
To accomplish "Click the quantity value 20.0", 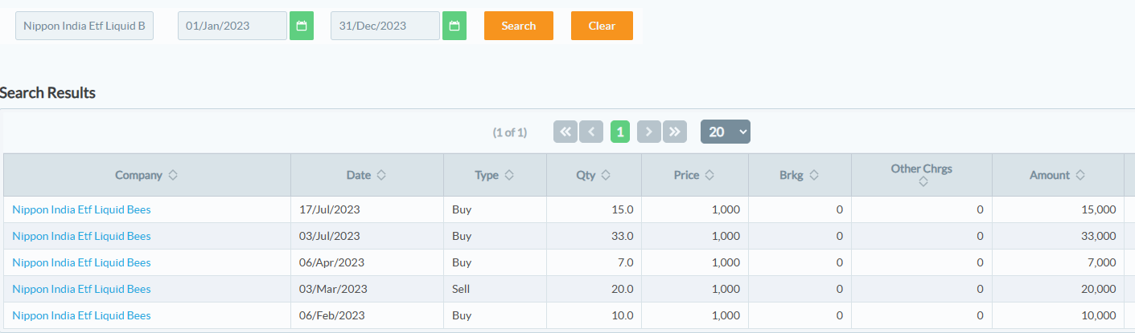I will (623, 289).
